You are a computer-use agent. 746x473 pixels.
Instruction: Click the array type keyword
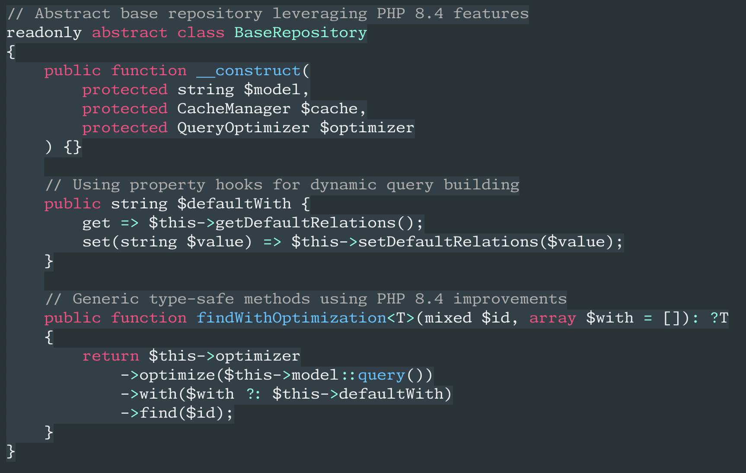click(x=552, y=318)
